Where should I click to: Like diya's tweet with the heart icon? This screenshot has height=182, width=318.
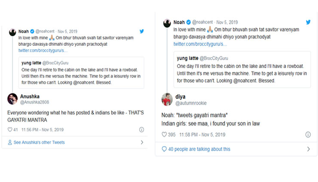(164, 134)
